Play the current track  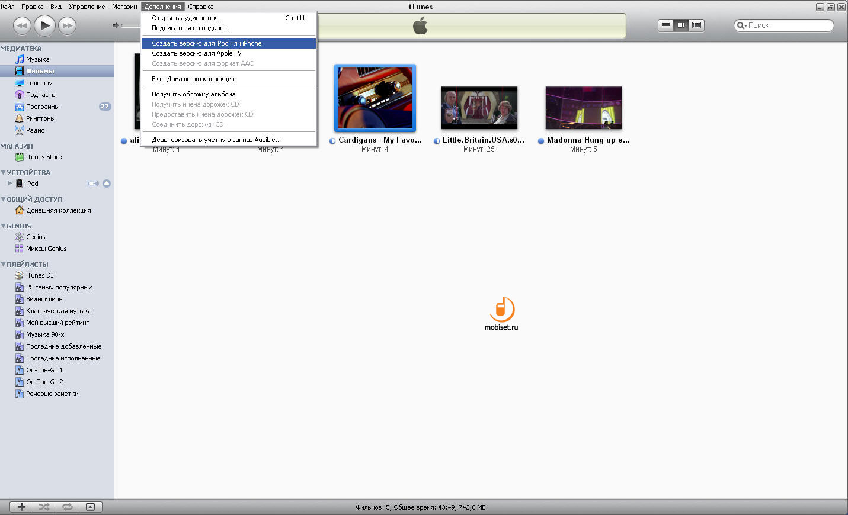click(x=45, y=25)
